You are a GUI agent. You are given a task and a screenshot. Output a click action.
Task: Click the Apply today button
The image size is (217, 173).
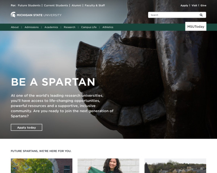click(26, 128)
